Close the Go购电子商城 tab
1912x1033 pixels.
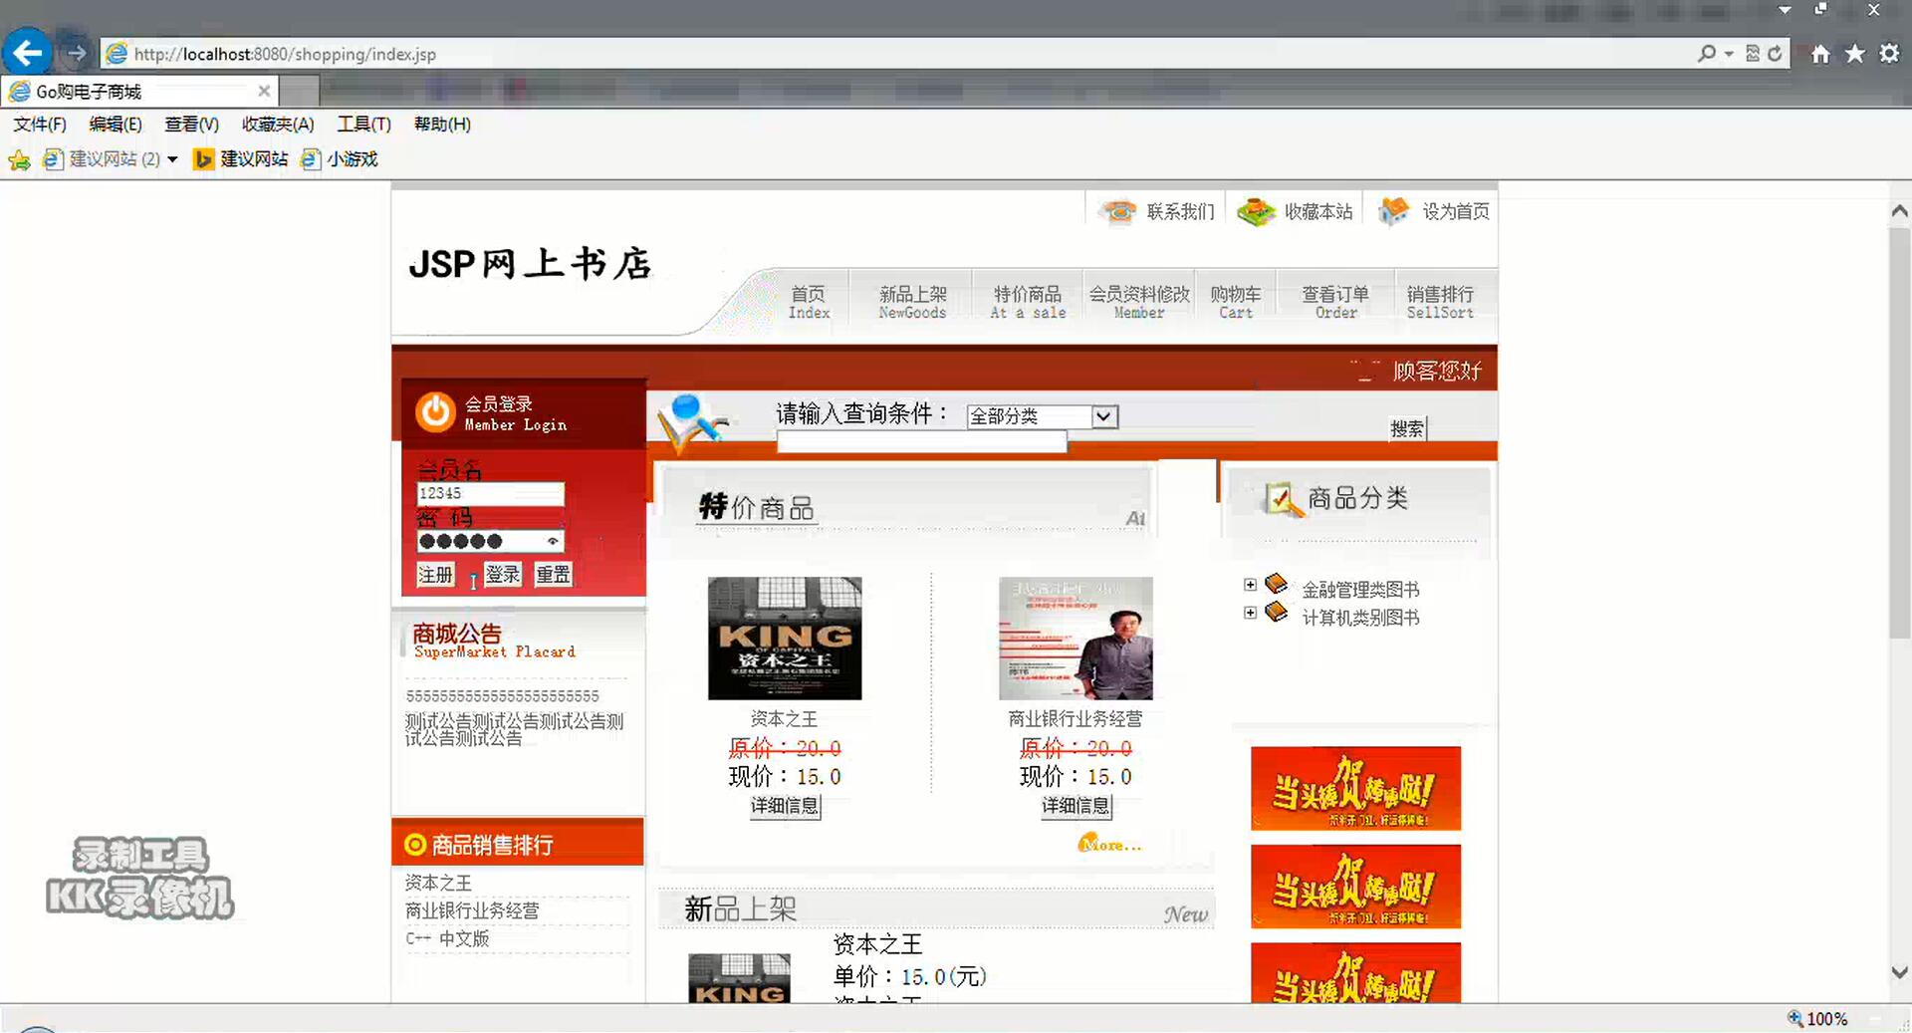264,92
